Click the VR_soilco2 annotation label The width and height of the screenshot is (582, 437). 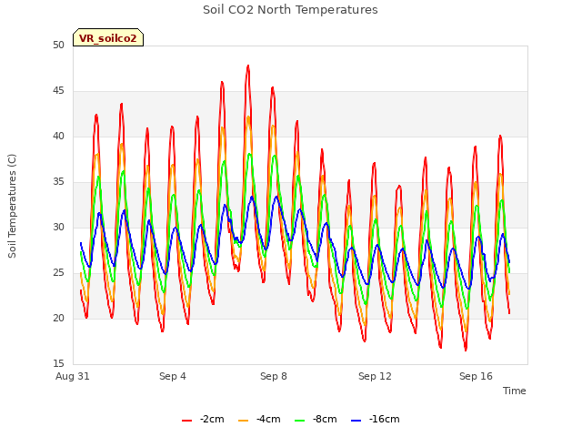[x=108, y=37]
